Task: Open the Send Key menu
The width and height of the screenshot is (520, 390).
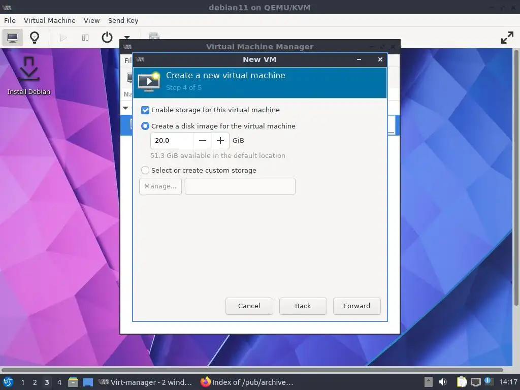Action: (x=123, y=20)
